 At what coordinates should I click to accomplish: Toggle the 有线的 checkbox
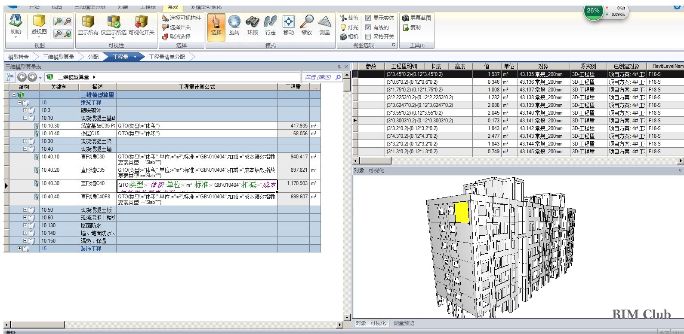(368, 27)
